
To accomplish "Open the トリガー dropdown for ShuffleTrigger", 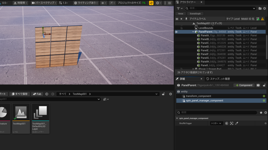I will click(x=216, y=123).
